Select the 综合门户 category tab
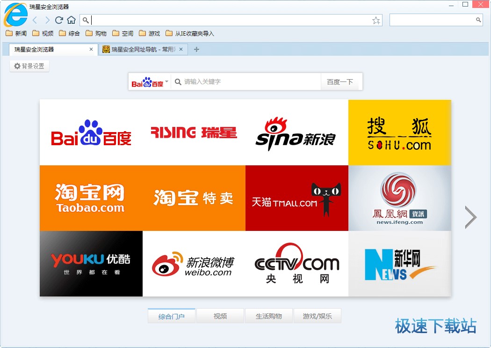 coord(172,316)
